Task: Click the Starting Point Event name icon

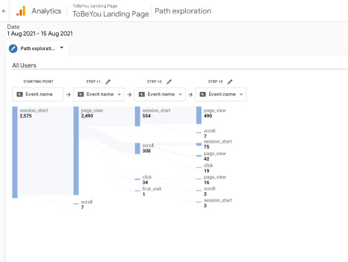Action: pos(20,94)
